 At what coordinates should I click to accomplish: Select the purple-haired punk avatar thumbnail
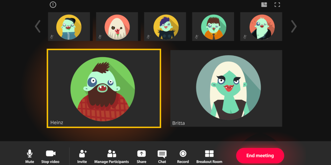[x=165, y=27]
